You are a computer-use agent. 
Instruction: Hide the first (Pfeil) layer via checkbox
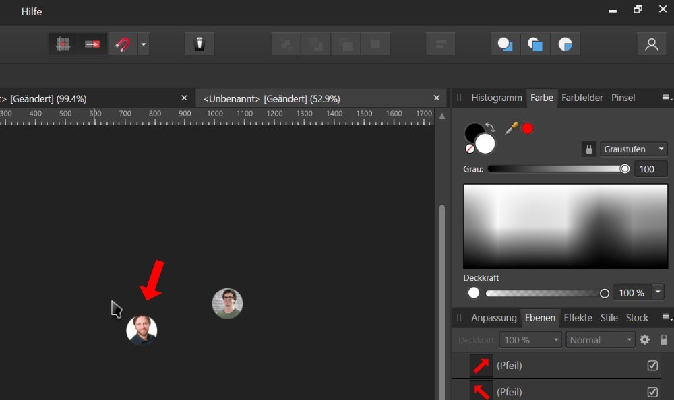[652, 365]
